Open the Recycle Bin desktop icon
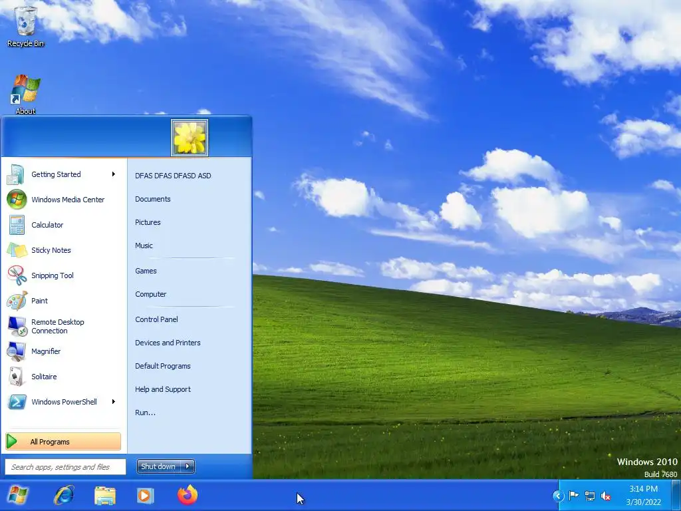Image resolution: width=681 pixels, height=511 pixels. click(26, 25)
